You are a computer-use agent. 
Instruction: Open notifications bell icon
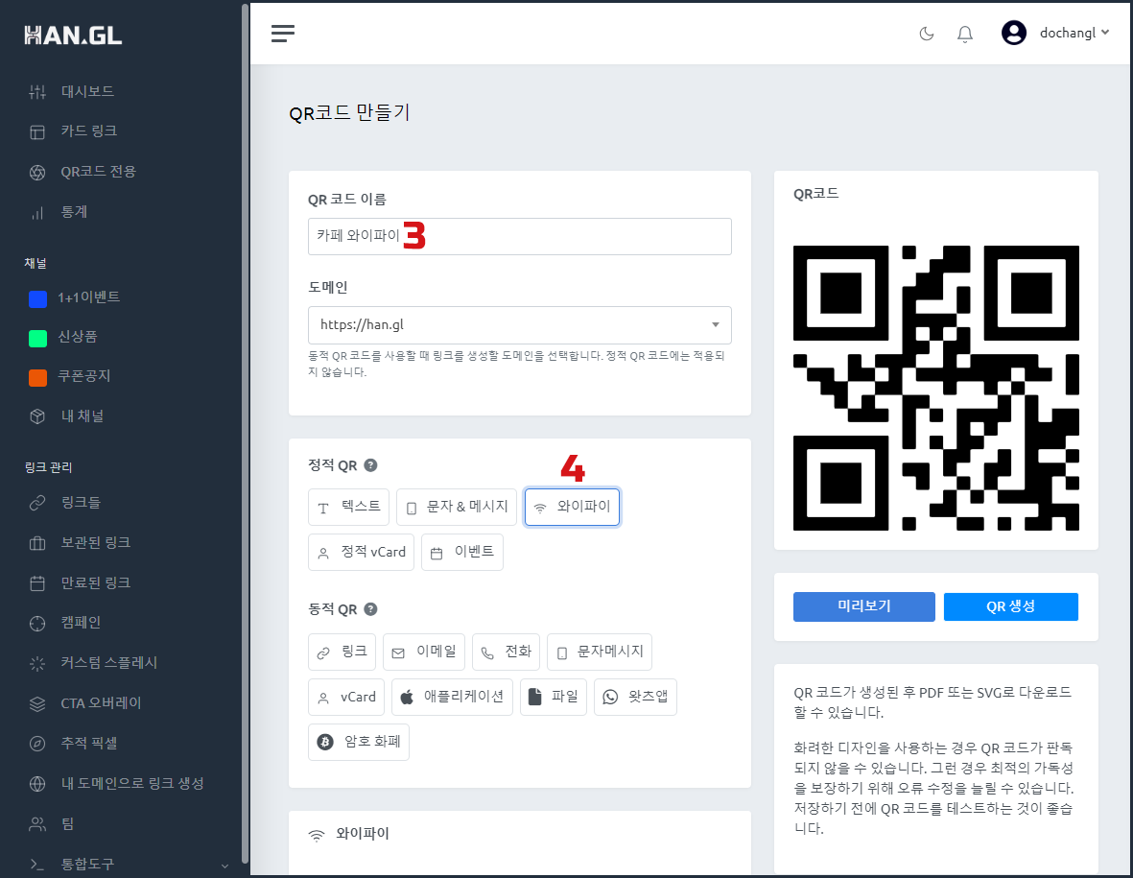point(965,34)
